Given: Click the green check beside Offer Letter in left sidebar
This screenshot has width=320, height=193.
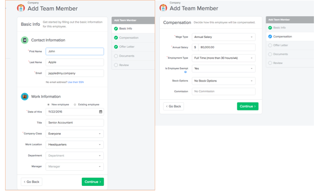Looking at the screenshot, I should pyautogui.click(x=116, y=47).
